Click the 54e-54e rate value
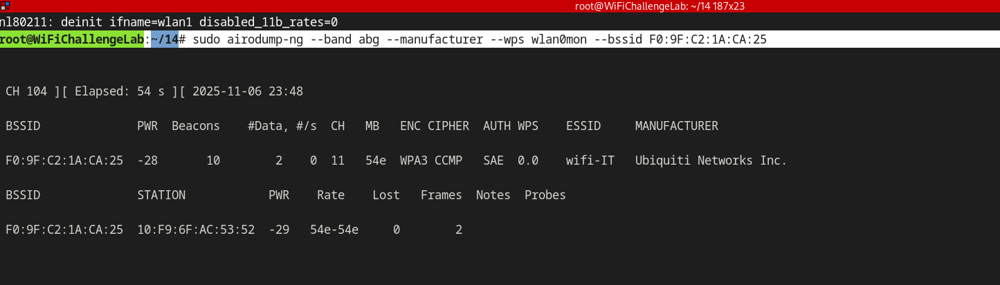The width and height of the screenshot is (1000, 285). pos(334,230)
